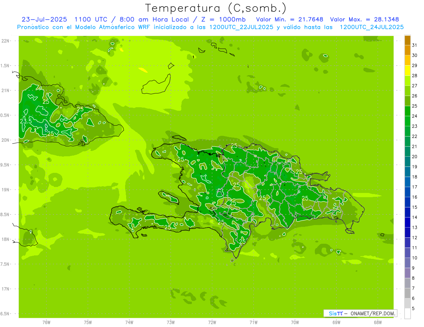Click the '17N' latitude axis label

tap(5, 289)
